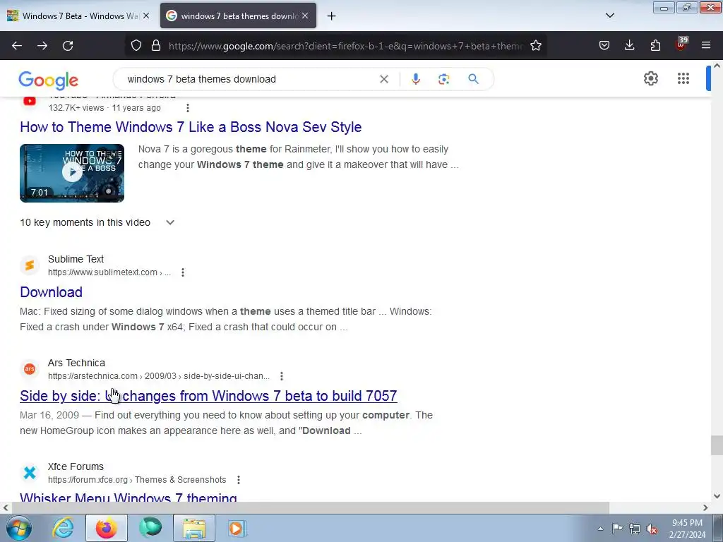723x542 pixels.
Task: Open the Sublime Text site favicon
Action: pyautogui.click(x=30, y=265)
